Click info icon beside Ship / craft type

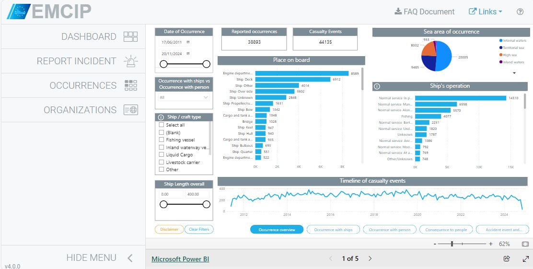(x=161, y=117)
